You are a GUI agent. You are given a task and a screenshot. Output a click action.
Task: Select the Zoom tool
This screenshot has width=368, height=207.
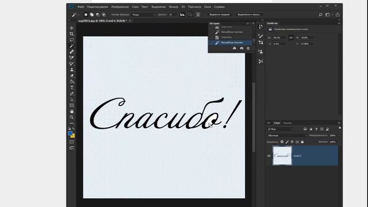[x=71, y=117]
